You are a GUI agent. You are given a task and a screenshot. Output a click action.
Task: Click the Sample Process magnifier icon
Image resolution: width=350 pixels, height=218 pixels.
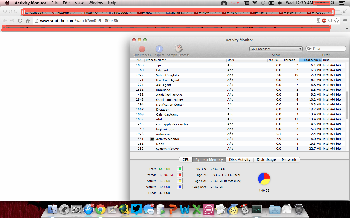[179, 49]
